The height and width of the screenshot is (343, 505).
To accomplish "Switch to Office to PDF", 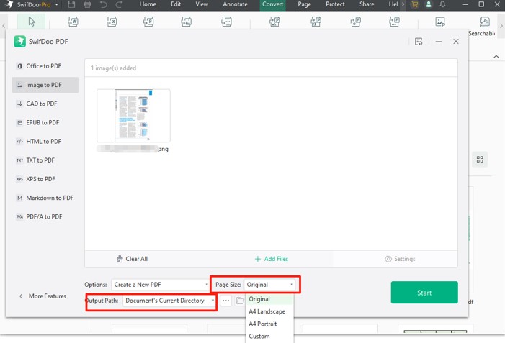I will click(45, 66).
